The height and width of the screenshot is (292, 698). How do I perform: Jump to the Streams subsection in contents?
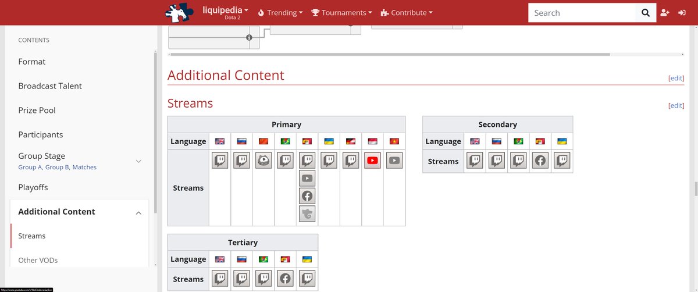32,236
